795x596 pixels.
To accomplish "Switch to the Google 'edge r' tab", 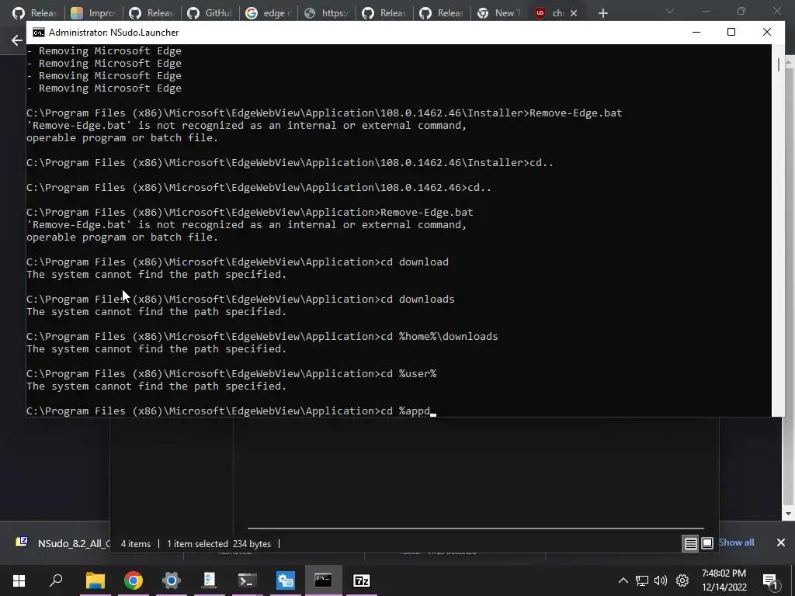I will coord(267,13).
